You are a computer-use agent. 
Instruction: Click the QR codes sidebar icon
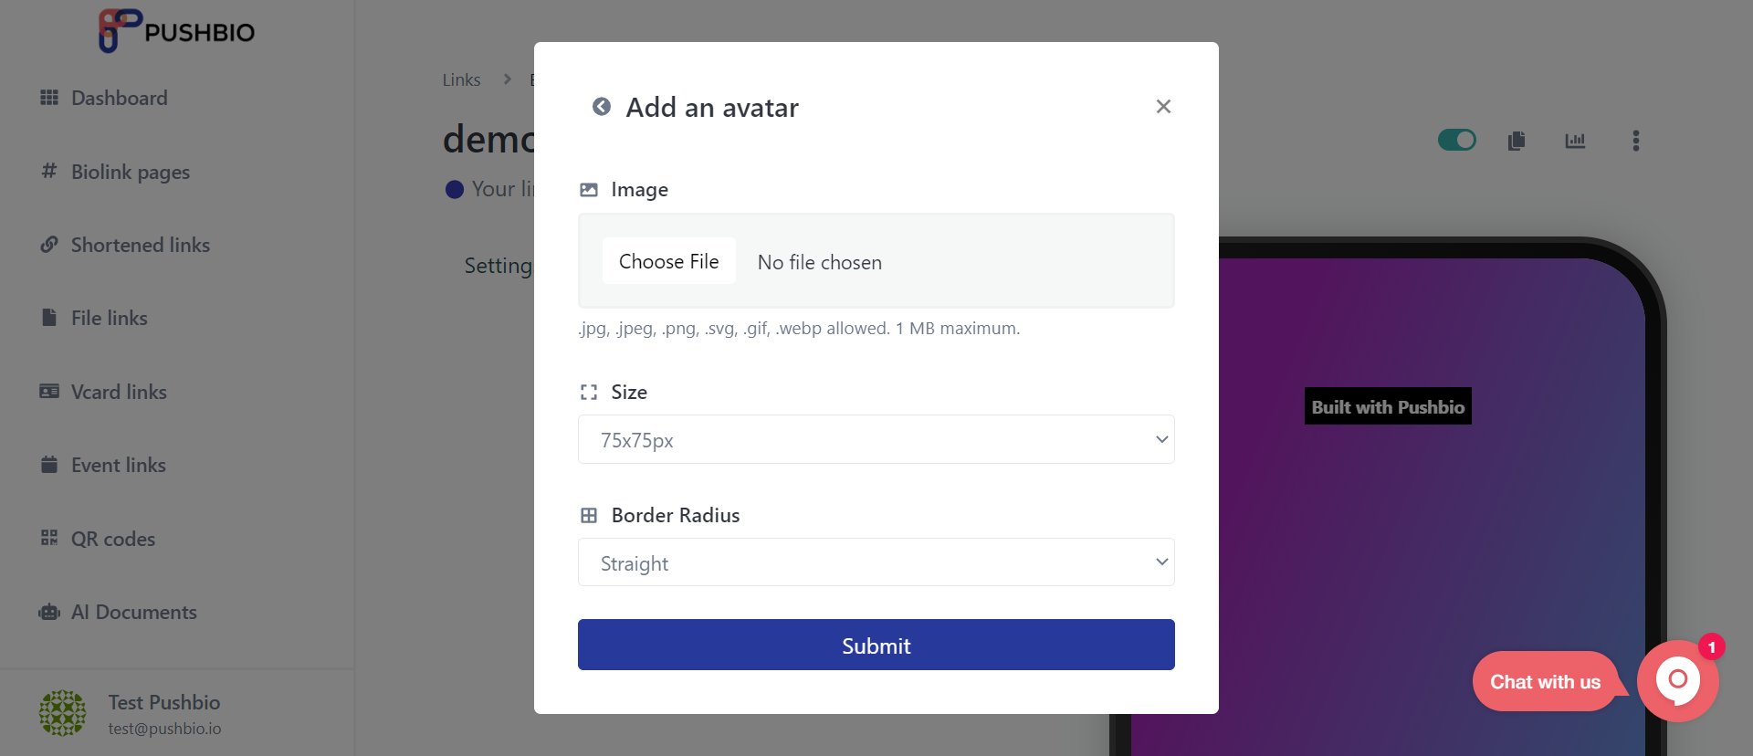49,538
